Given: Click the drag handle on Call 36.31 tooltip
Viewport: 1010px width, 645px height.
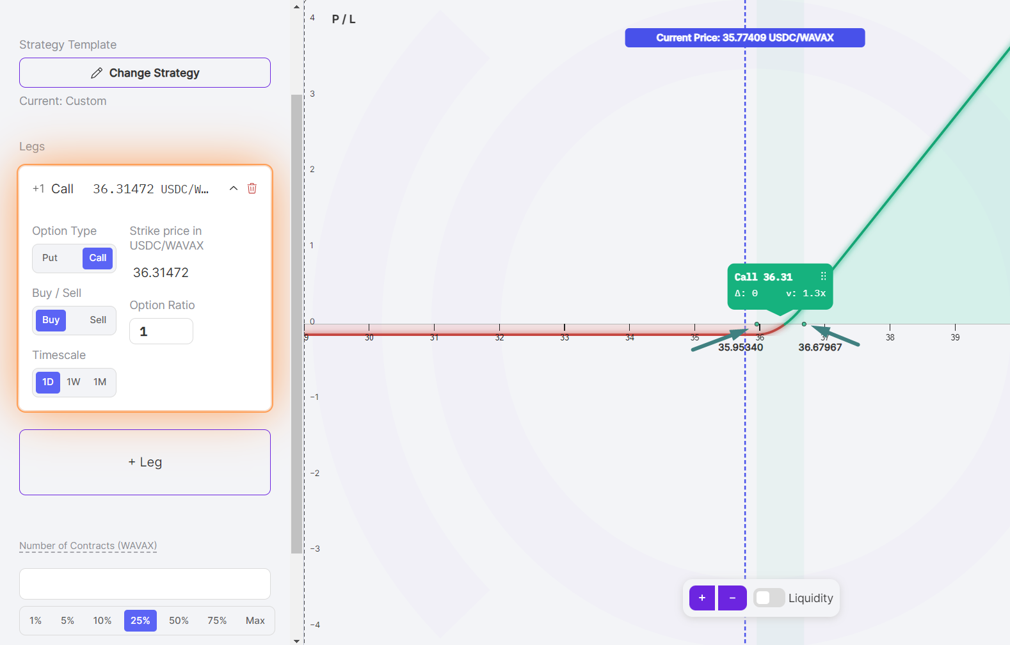Looking at the screenshot, I should [823, 276].
